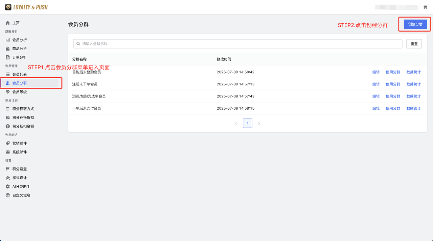The height and width of the screenshot is (241, 433).
Task: Open the 积分设置 menu item
Action: click(x=19, y=169)
